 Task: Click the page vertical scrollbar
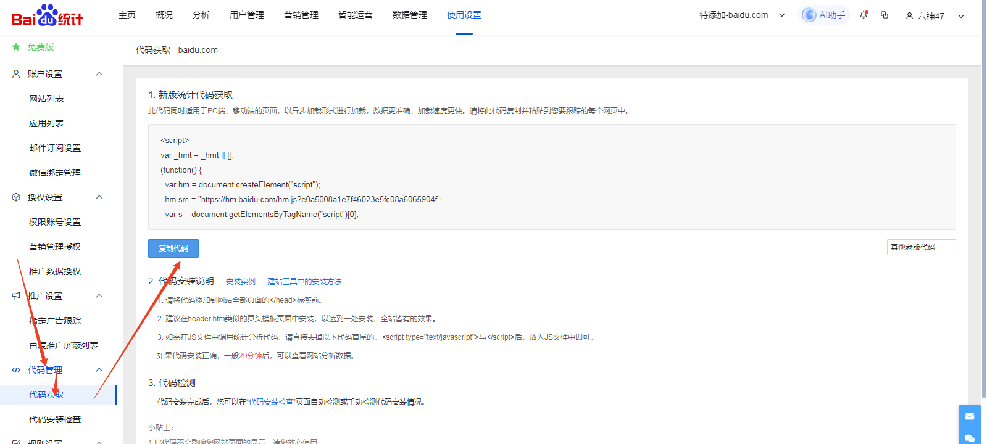point(983,199)
